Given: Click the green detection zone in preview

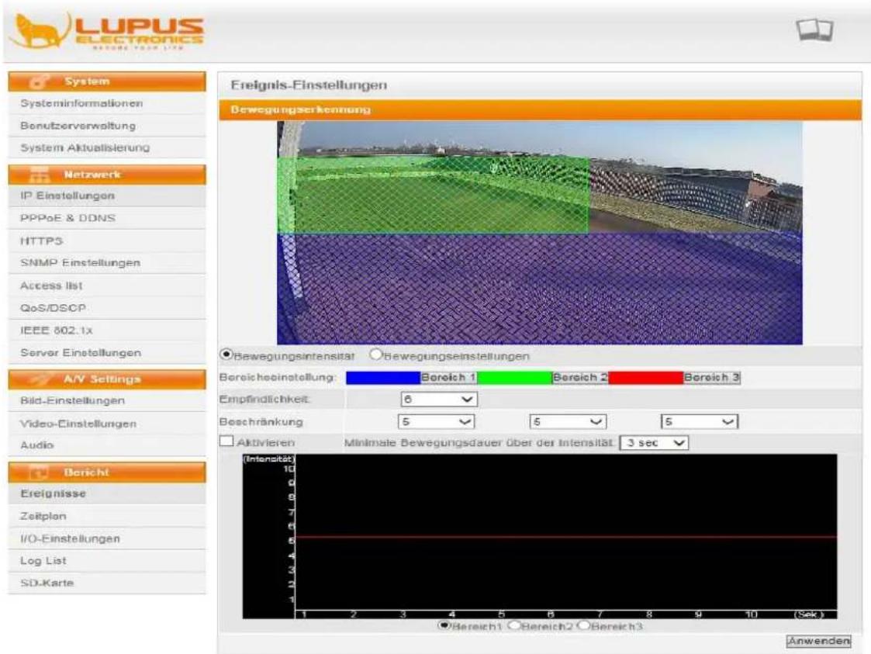Looking at the screenshot, I should pyautogui.click(x=434, y=195).
